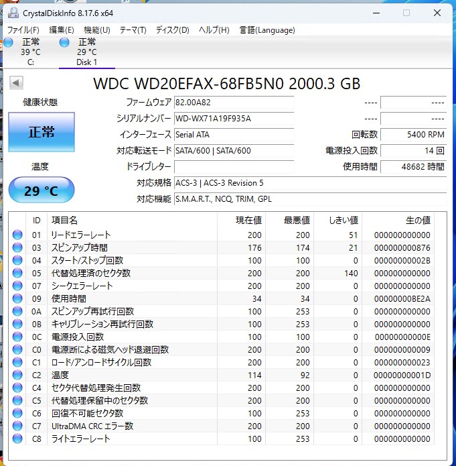This screenshot has width=456, height=466.
Task: Select the スピンアップ時間 attribute name
Action: (x=79, y=247)
